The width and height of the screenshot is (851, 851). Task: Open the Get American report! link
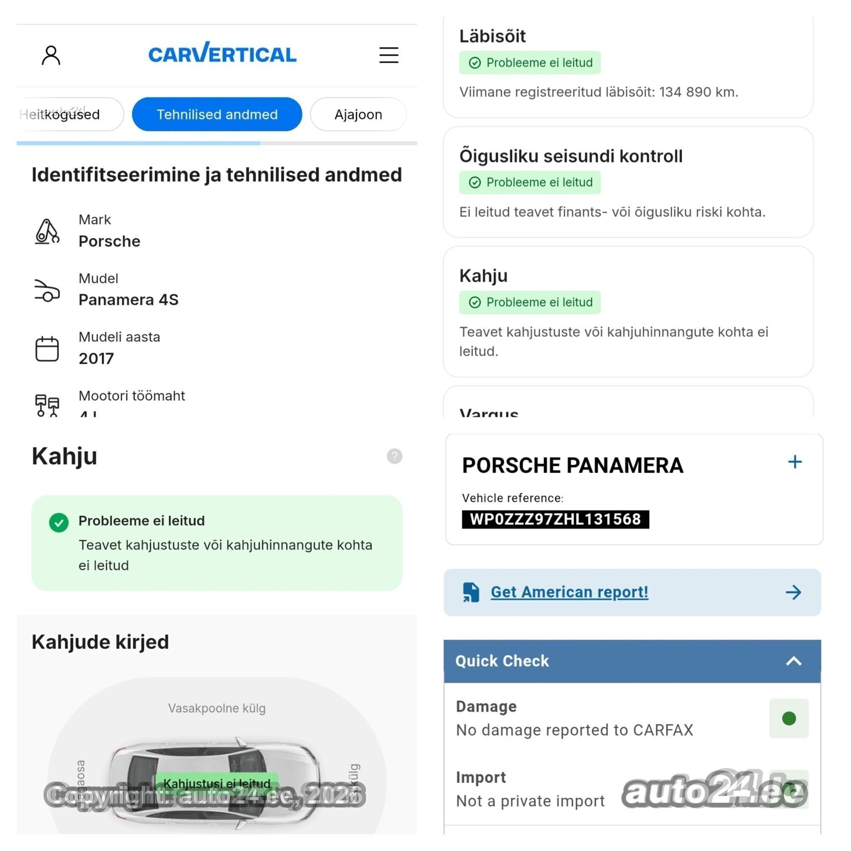(x=569, y=592)
